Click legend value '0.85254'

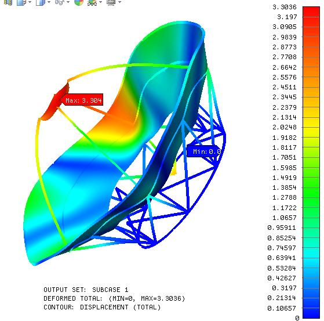point(282,238)
